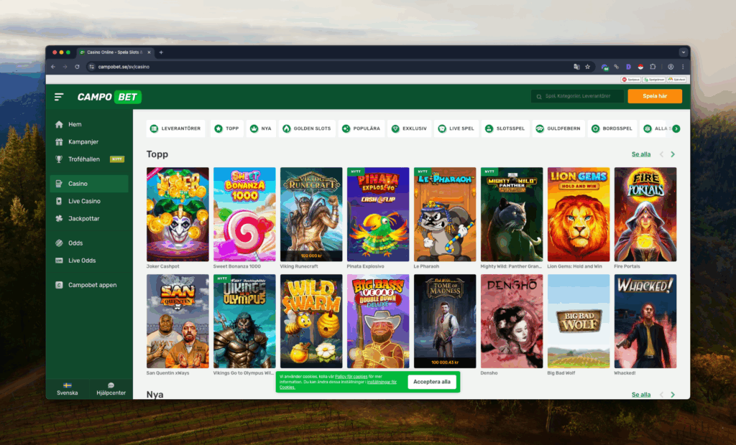Collapse sidebar with the hamburger menu icon
The width and height of the screenshot is (736, 445).
59,97
